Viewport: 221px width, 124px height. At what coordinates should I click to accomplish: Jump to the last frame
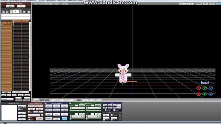coord(28,12)
